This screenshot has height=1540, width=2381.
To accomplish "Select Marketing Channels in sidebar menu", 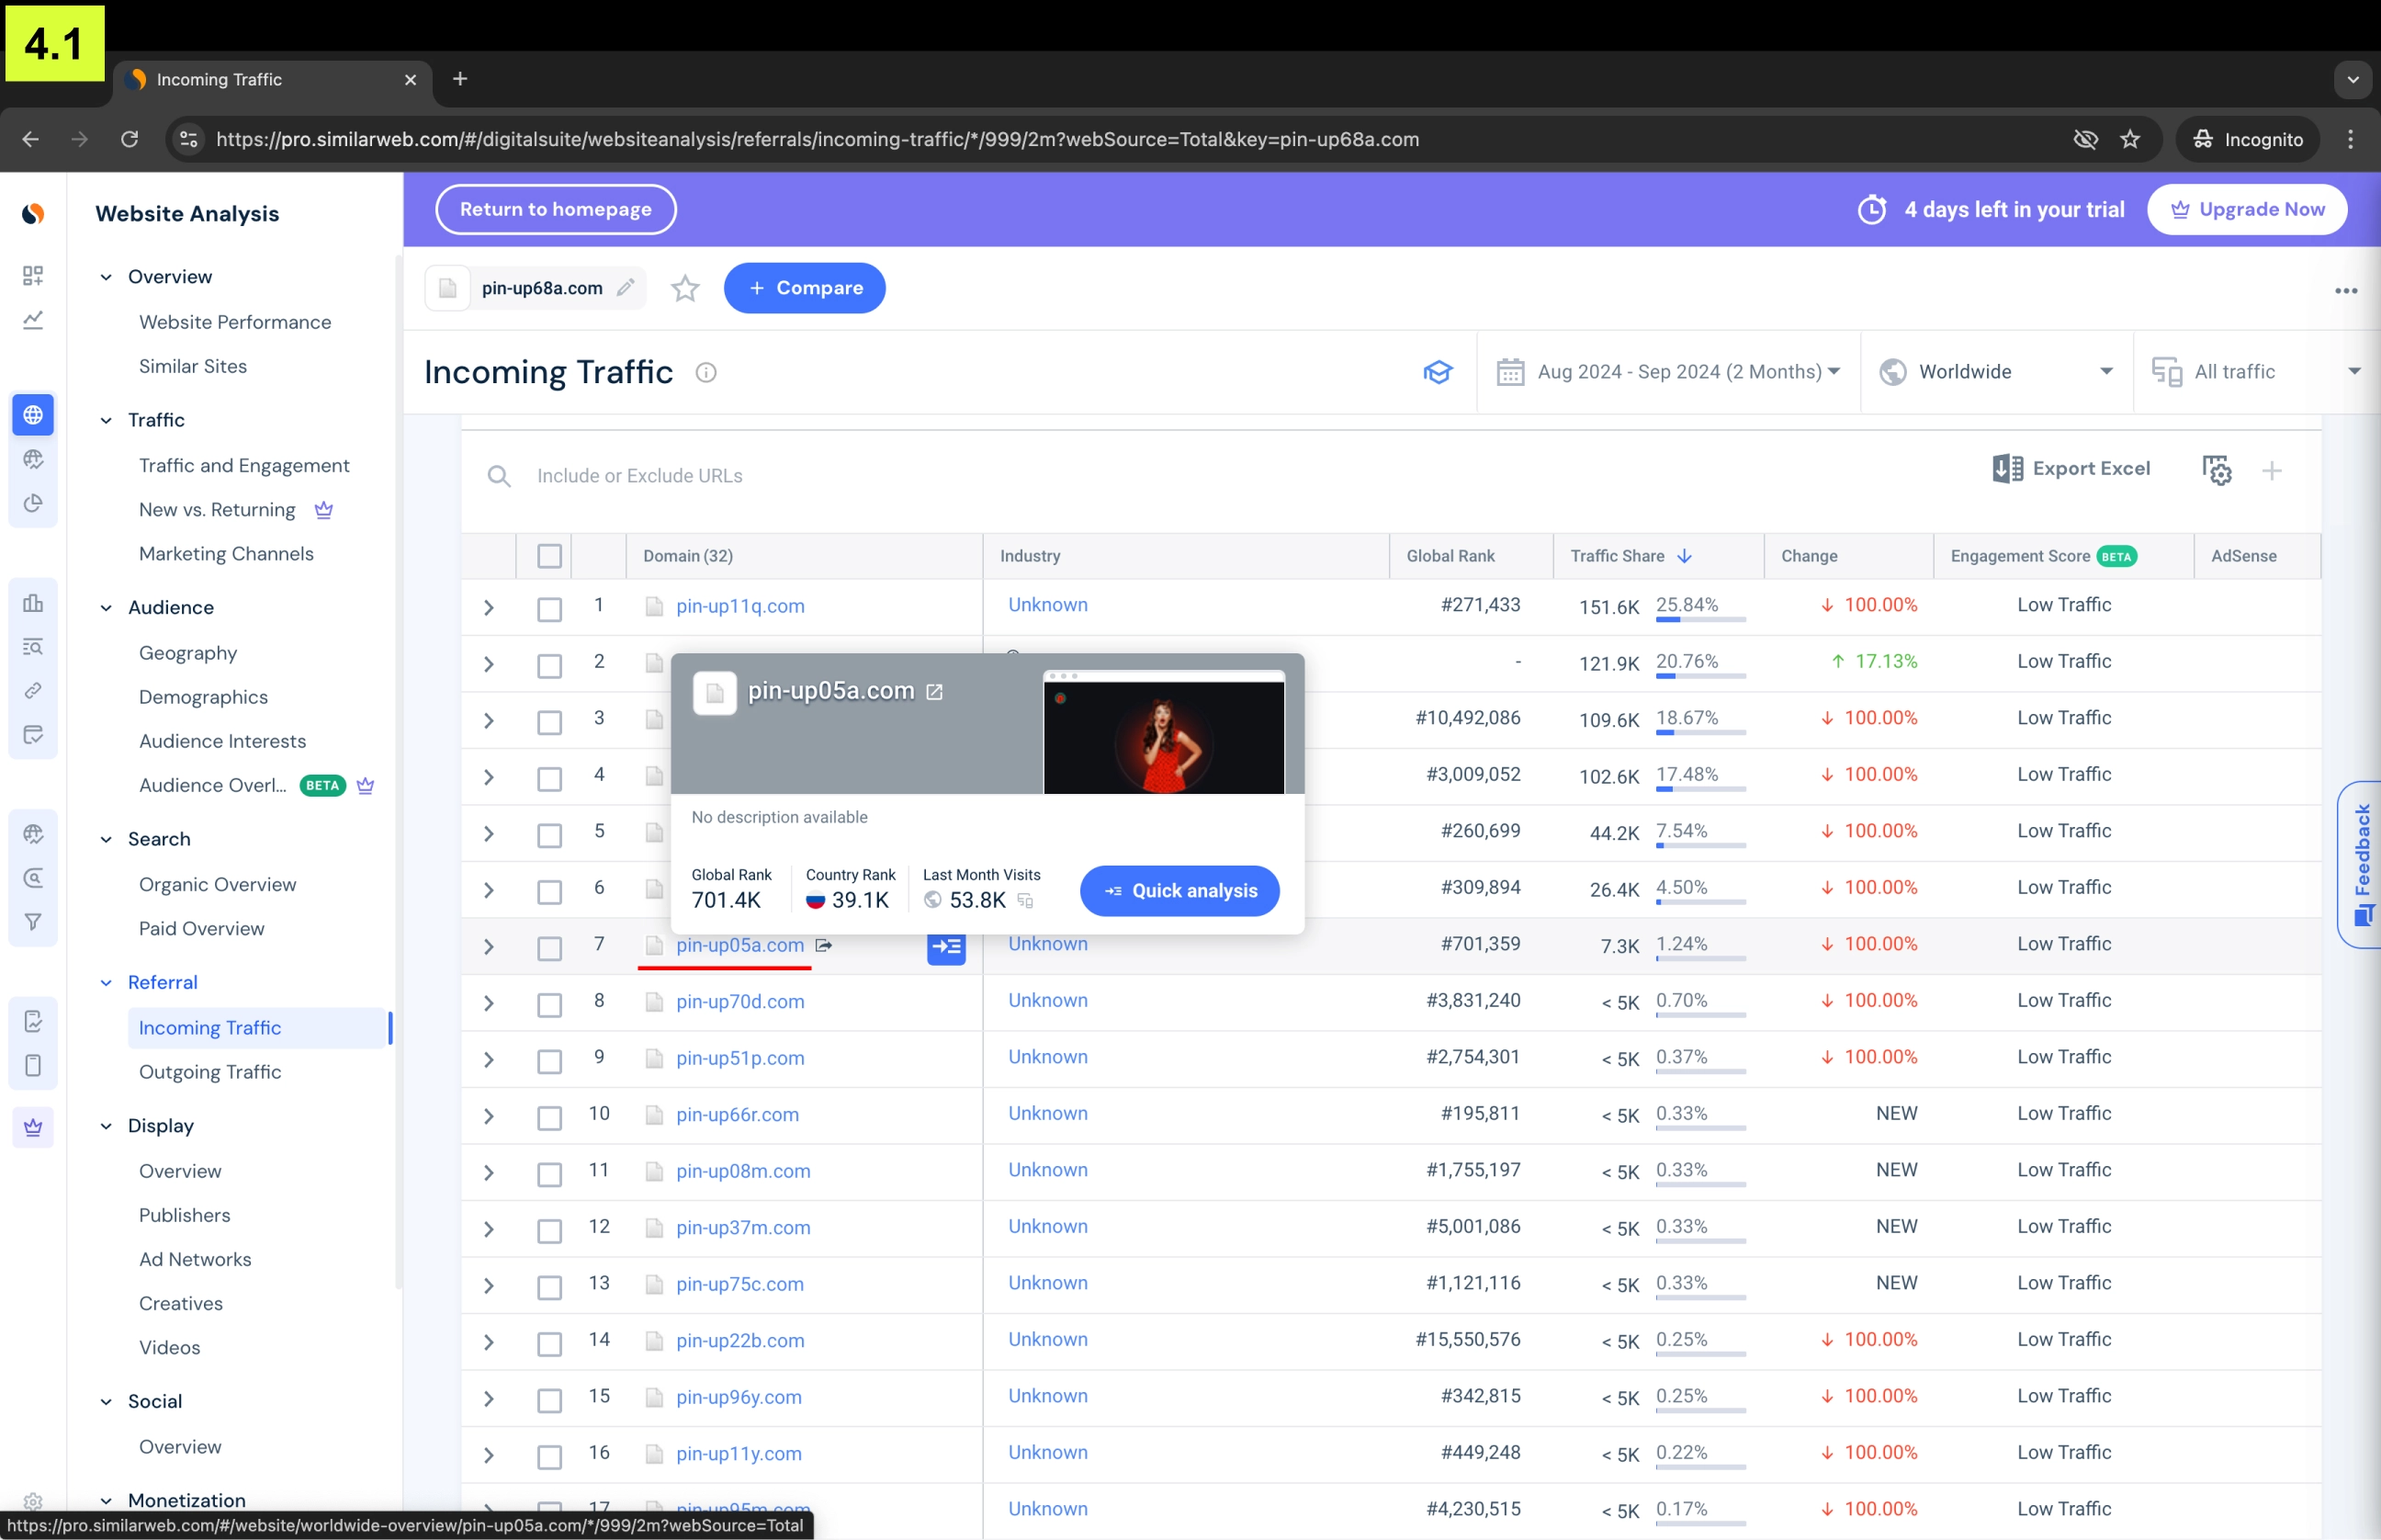I will coord(226,554).
